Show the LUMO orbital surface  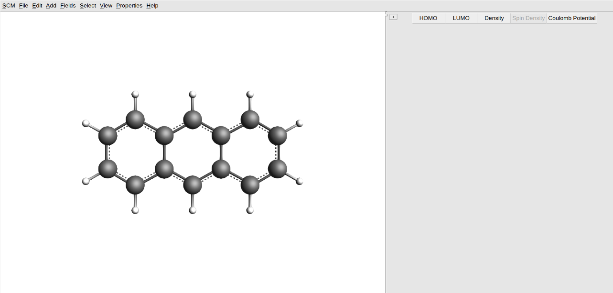point(461,18)
